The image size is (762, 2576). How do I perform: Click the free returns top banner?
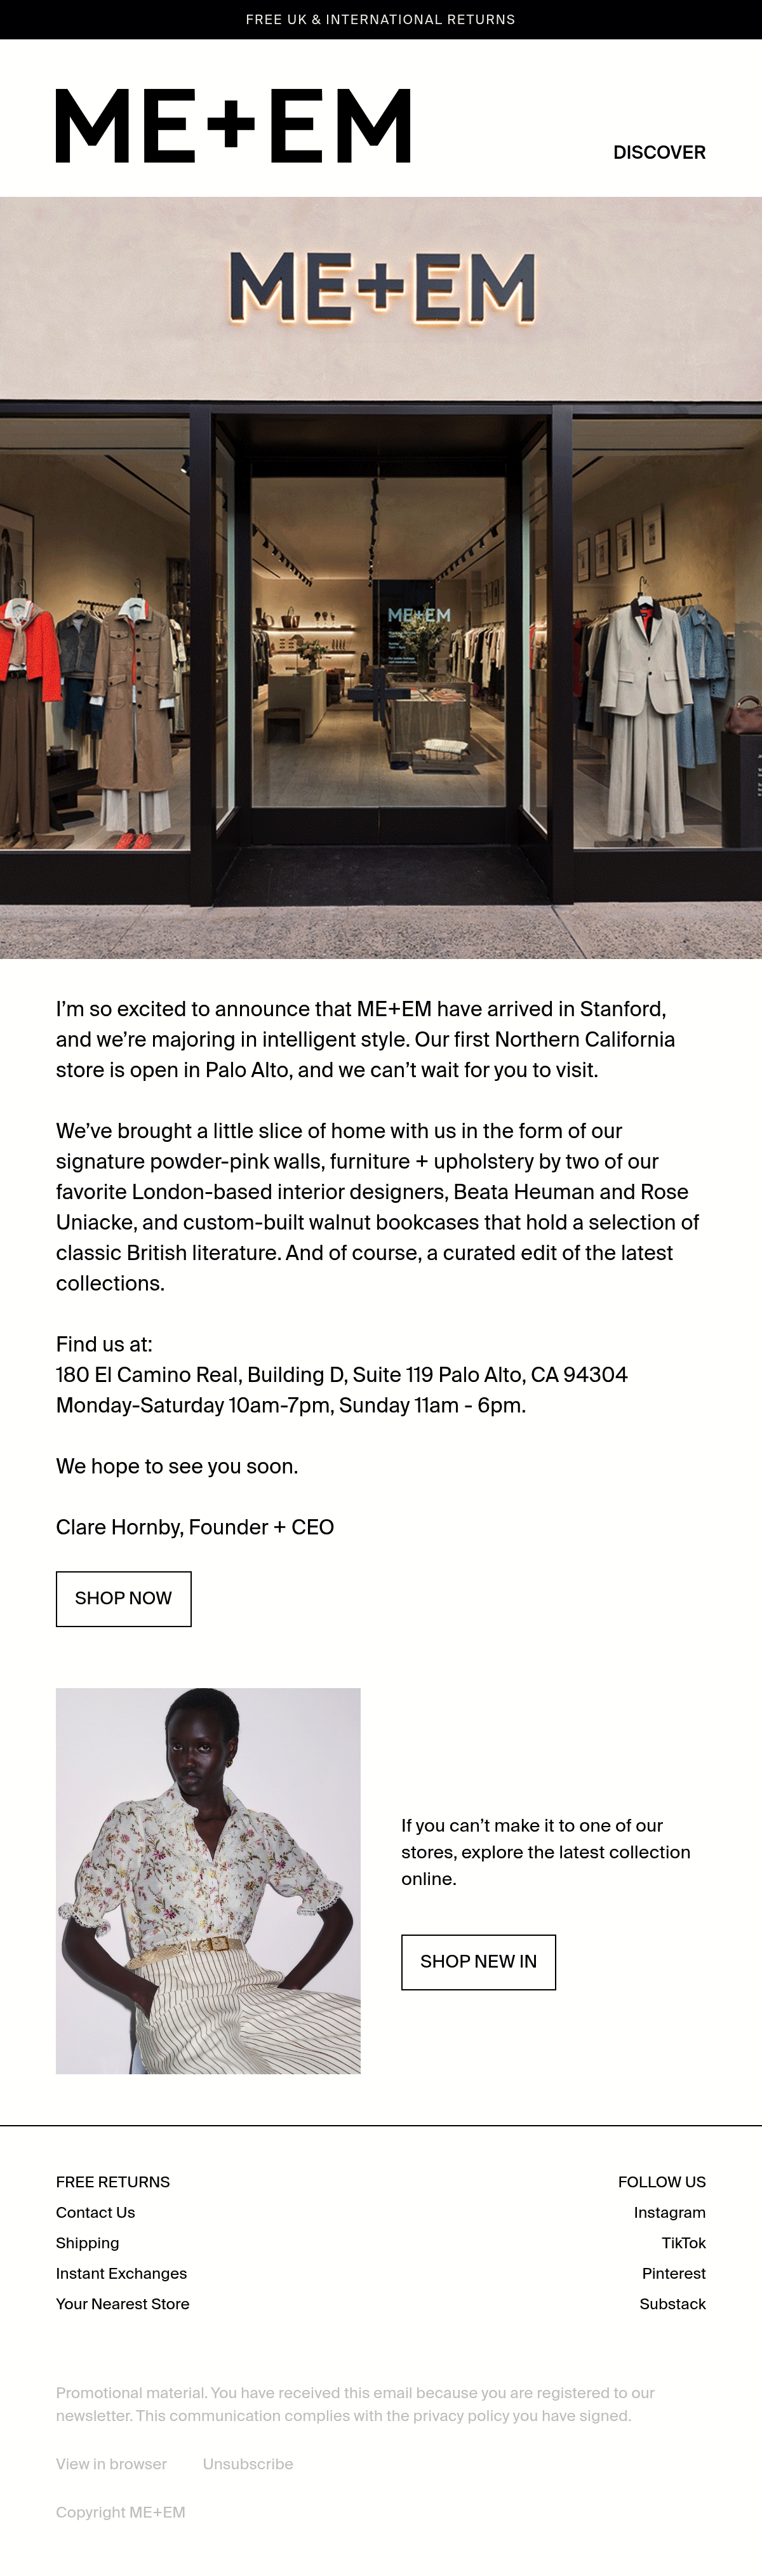(x=381, y=19)
